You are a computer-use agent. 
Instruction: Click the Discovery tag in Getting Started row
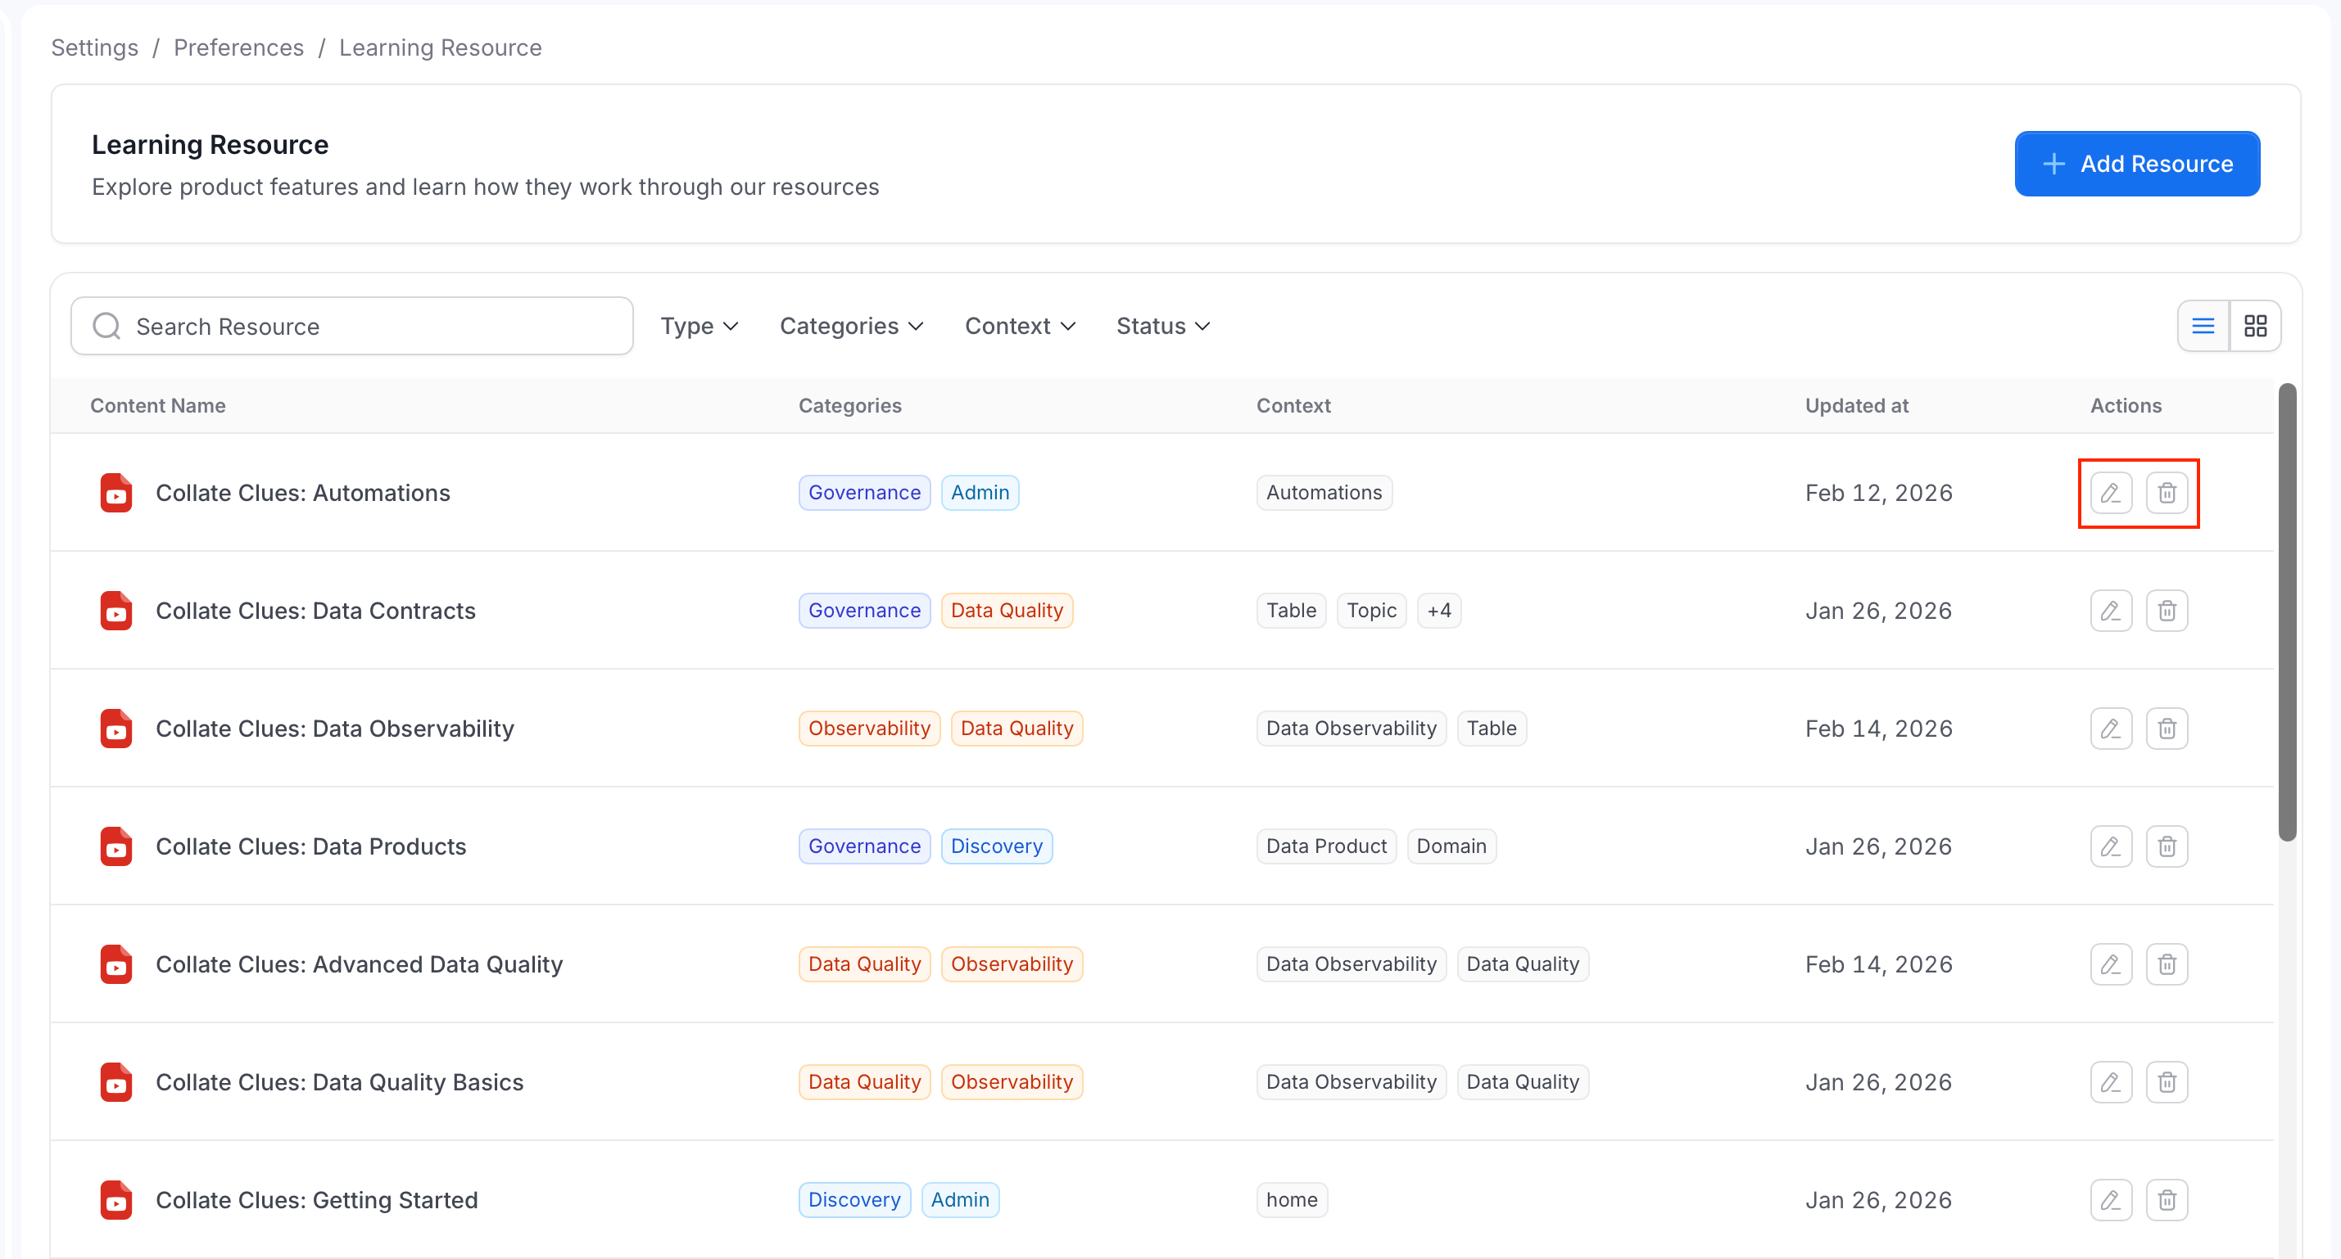(x=854, y=1200)
